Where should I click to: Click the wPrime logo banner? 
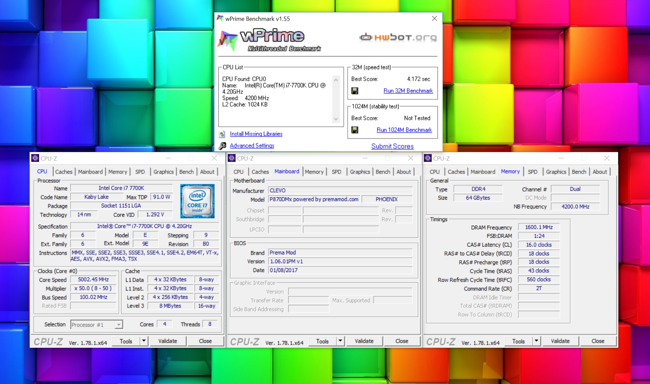269,40
